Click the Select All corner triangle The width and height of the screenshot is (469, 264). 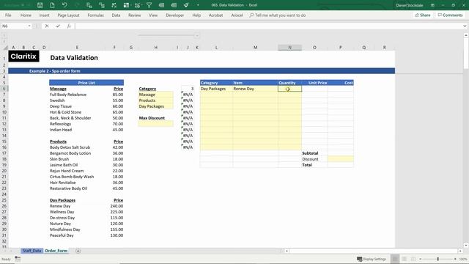point(5,47)
